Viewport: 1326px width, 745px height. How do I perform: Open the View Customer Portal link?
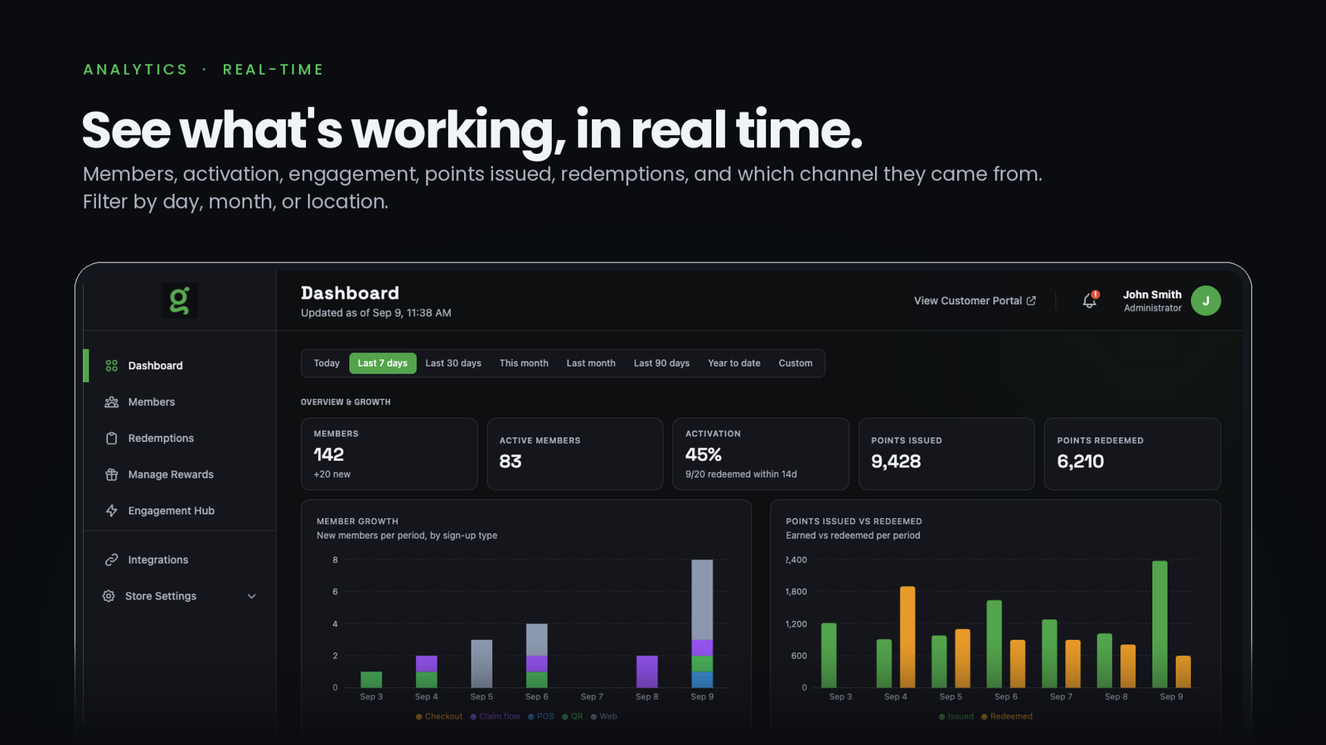(975, 301)
